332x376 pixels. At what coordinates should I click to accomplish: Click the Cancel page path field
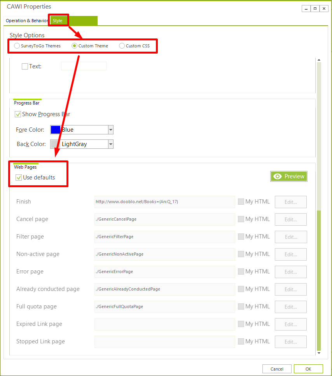(165, 219)
